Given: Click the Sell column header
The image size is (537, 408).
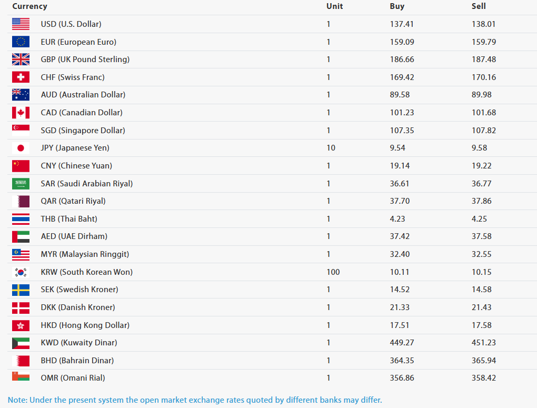Looking at the screenshot, I should point(479,6).
